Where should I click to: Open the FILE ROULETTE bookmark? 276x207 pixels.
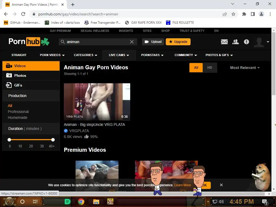pos(180,23)
